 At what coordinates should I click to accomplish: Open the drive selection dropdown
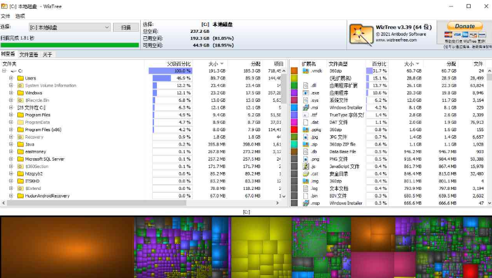tap(107, 28)
